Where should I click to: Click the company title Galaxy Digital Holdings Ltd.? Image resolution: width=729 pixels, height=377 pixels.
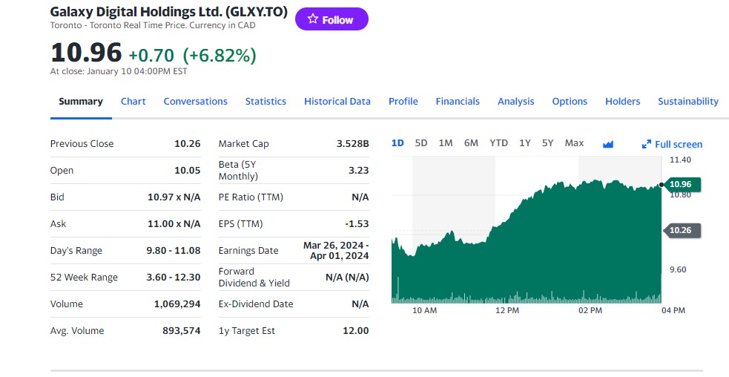pos(169,12)
